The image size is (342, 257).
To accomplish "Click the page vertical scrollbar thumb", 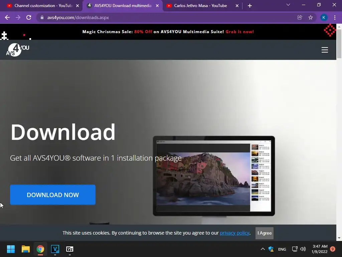I will coord(339,44).
